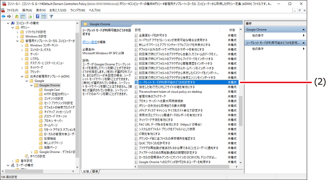
Task: Open the ファイル(F) menu
Action: click(x=12, y=10)
